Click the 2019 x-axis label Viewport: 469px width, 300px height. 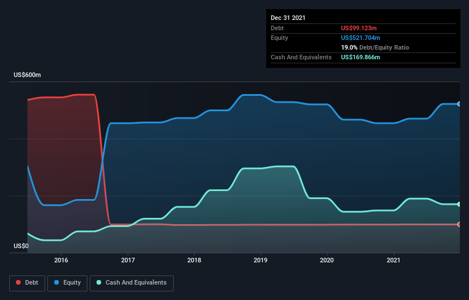coord(260,260)
